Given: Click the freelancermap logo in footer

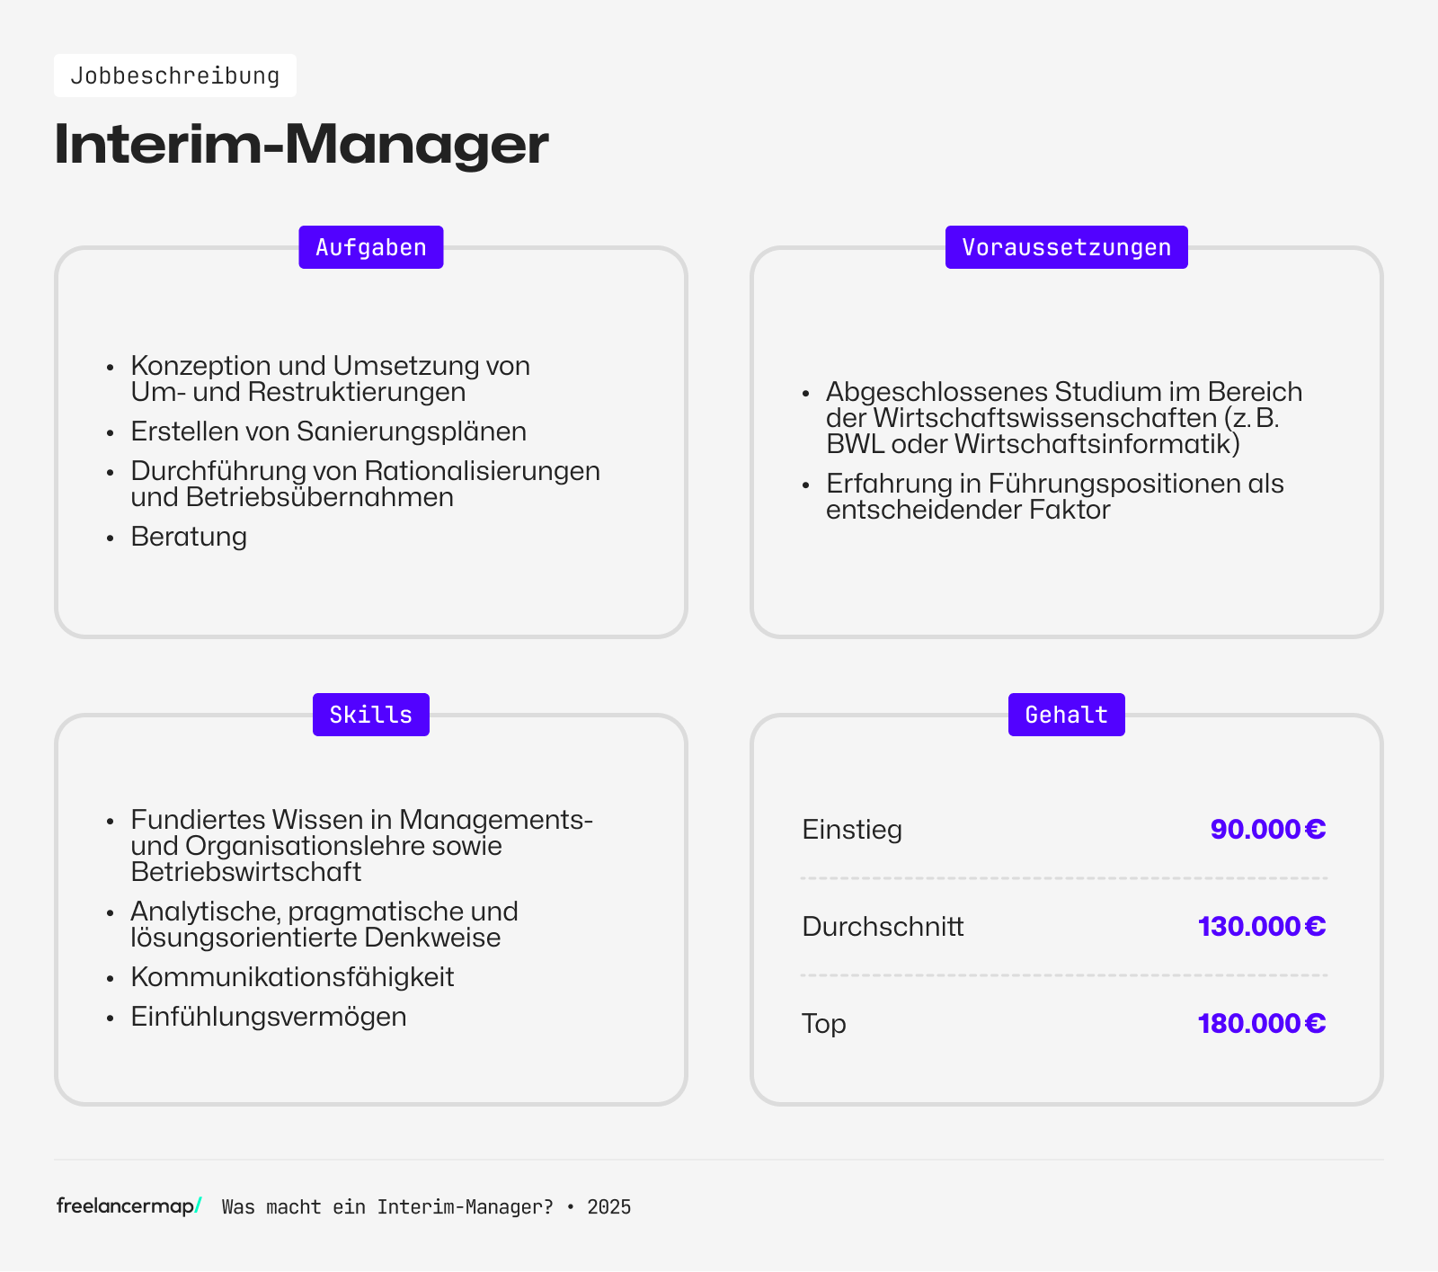Looking at the screenshot, I should click(129, 1205).
